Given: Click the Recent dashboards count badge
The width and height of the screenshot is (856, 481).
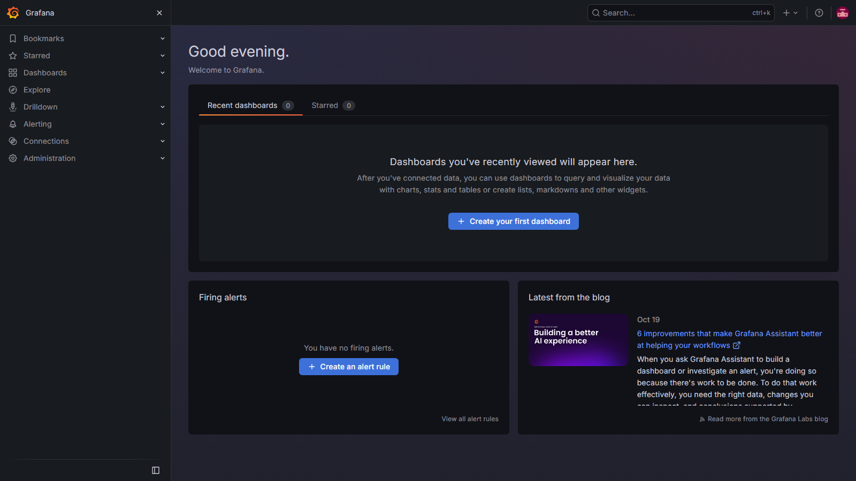Looking at the screenshot, I should 288,105.
